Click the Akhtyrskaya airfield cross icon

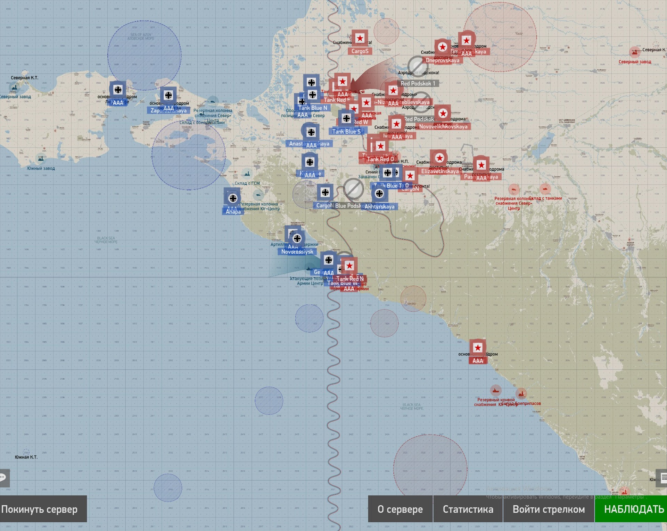click(x=379, y=193)
